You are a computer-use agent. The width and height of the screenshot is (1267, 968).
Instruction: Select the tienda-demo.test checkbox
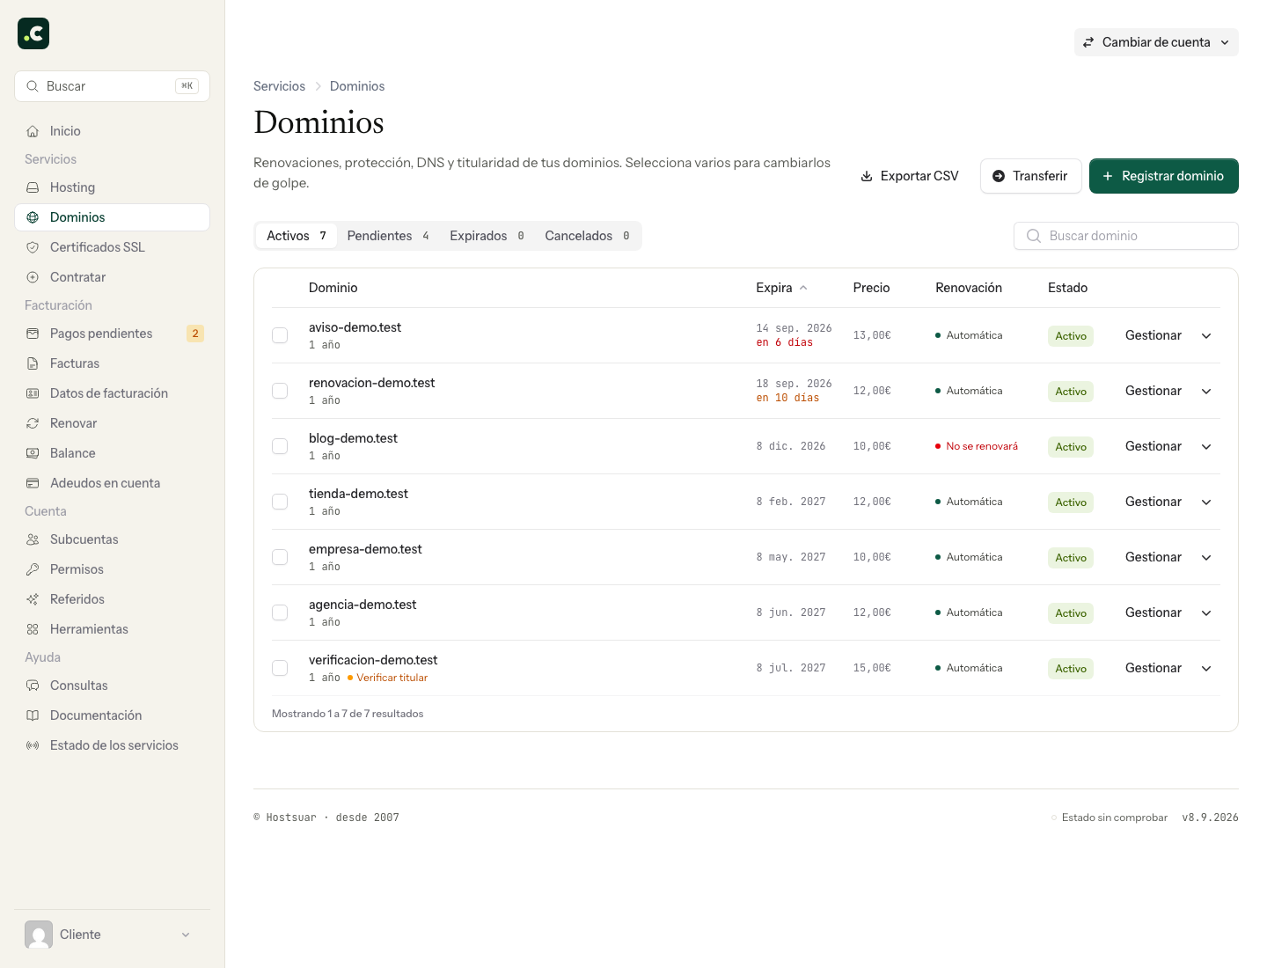pos(280,502)
